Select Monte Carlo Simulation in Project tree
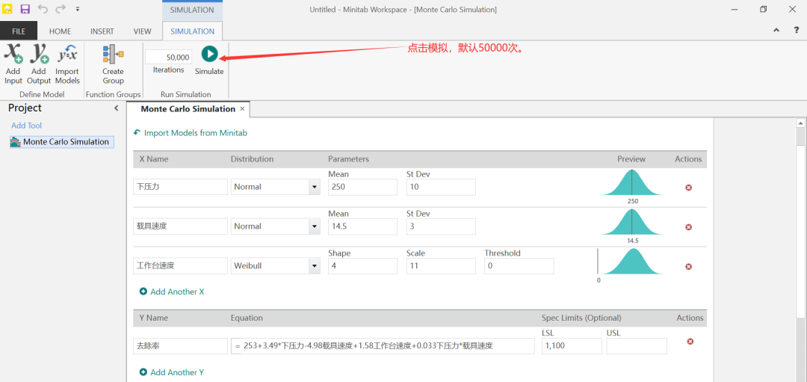Viewport: 807px width, 382px height. tap(62, 142)
